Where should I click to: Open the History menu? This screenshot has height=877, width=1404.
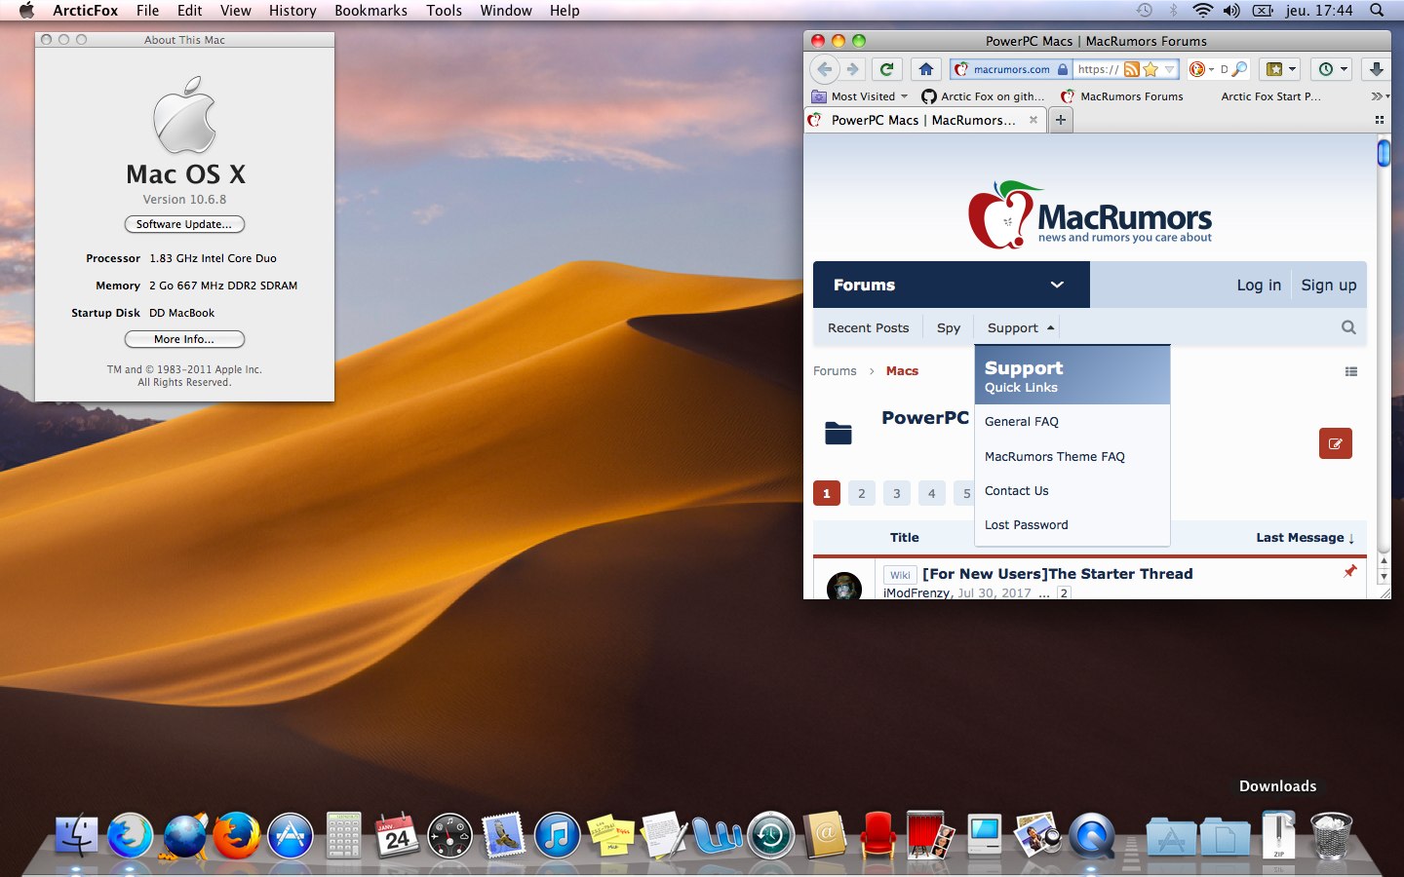tap(292, 11)
